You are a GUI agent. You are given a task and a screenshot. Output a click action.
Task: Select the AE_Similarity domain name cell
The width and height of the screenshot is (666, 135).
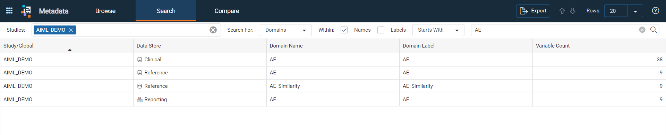tap(333, 86)
